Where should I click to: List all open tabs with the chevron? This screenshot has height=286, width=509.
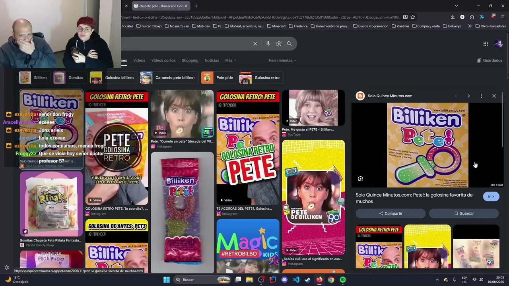(457, 6)
